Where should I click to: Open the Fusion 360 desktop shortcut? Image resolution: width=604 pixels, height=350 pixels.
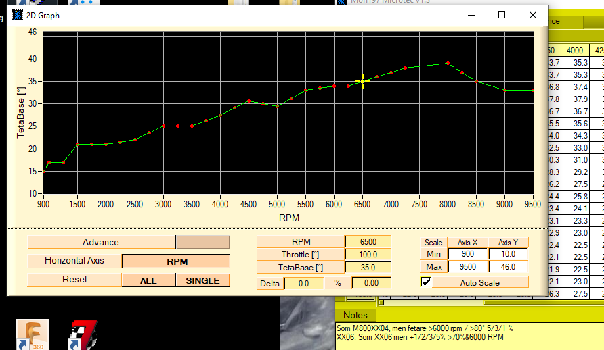pyautogui.click(x=34, y=334)
